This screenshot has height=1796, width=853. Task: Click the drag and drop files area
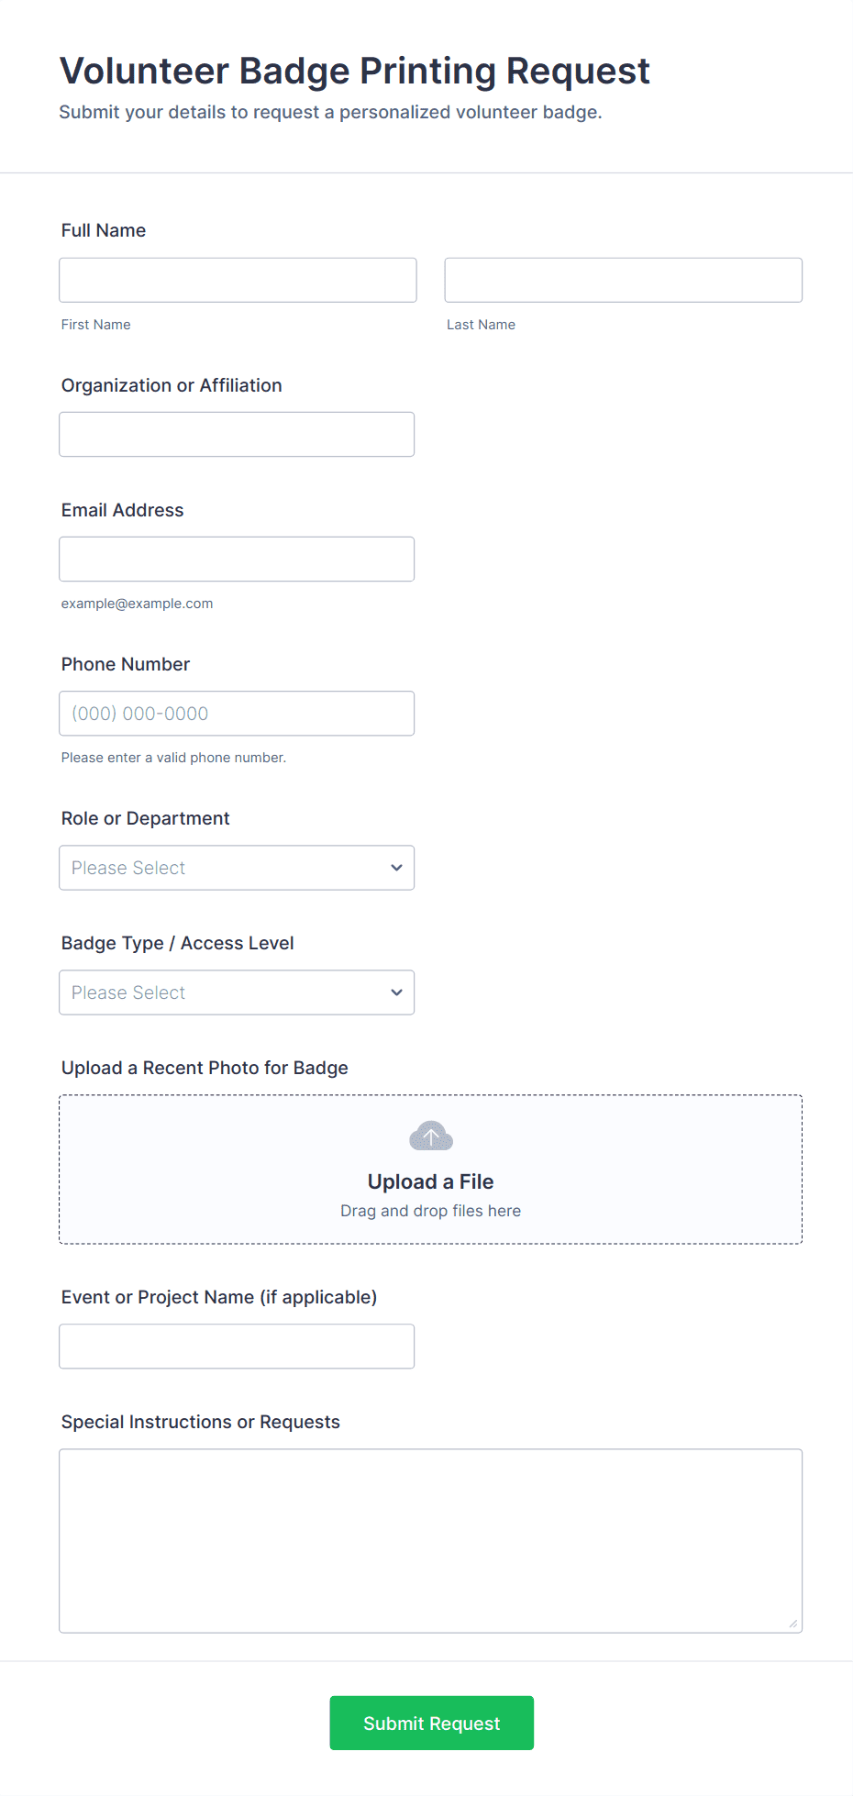pos(430,1211)
